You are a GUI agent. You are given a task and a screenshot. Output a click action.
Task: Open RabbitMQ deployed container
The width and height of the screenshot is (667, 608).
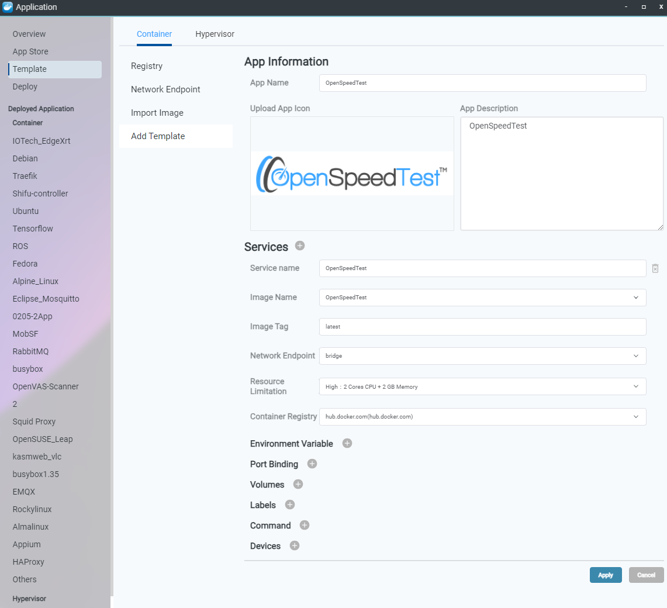point(30,351)
